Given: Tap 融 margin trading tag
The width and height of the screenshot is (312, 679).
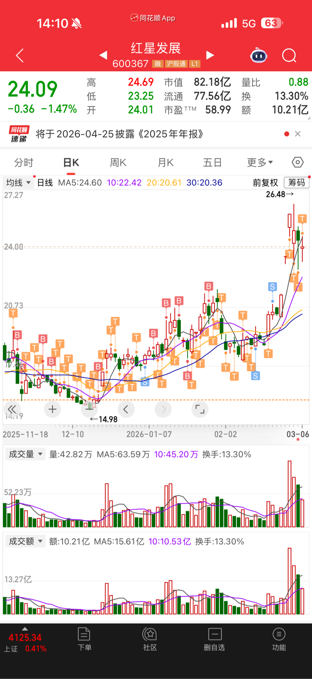Looking at the screenshot, I should pos(158,64).
